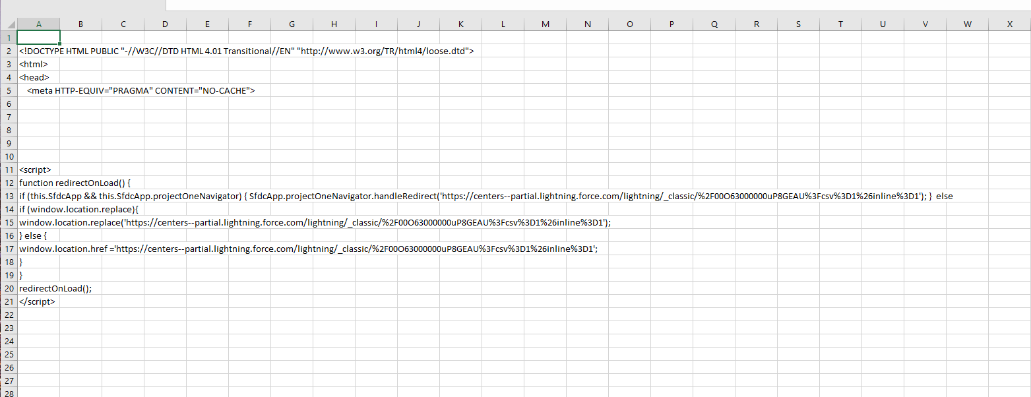
Task: Click the closing brace cell in row 19
Action: point(38,275)
